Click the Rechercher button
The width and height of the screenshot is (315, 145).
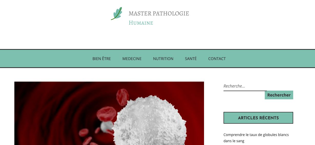coord(279,95)
